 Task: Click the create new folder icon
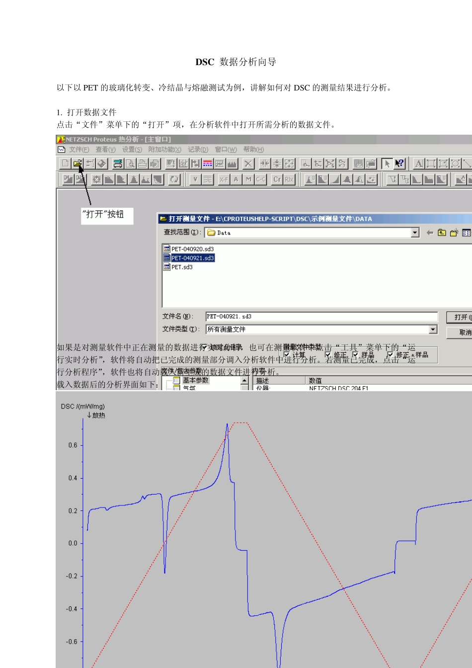click(454, 233)
